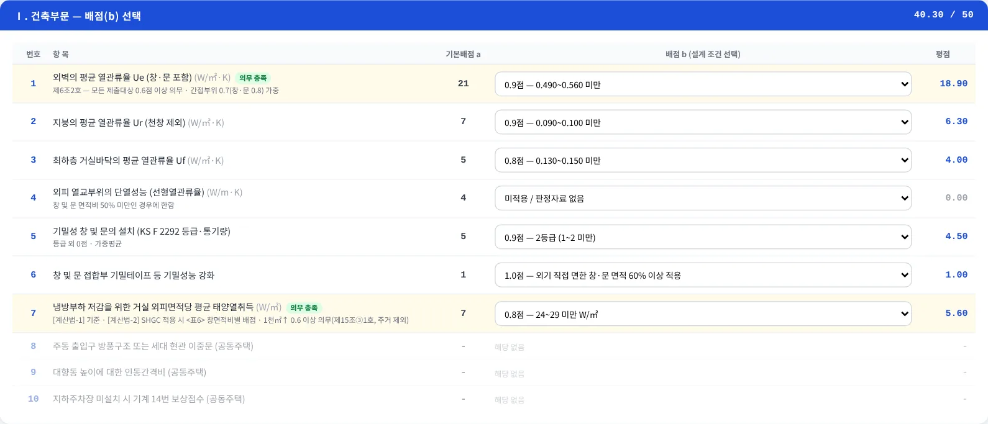Click the disabled item 주동 출입구 방풍구조
988x424 pixels.
(x=153, y=346)
